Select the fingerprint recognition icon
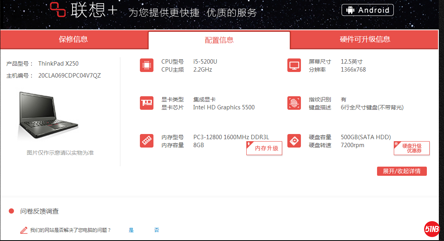444x241 pixels. 294,103
